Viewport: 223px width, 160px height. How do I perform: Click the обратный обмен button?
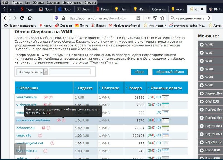point(170,72)
